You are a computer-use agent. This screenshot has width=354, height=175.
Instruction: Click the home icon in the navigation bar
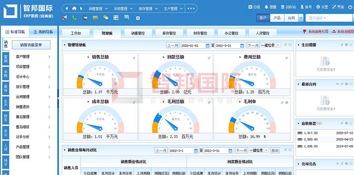(74, 8)
